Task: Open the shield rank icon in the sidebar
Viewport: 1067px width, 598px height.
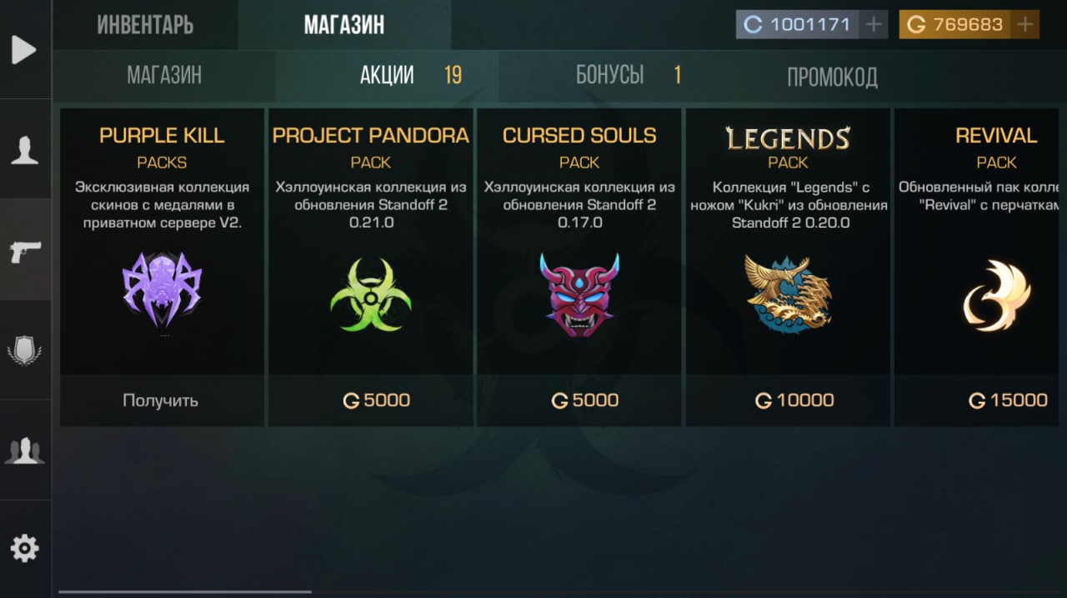Action: pyautogui.click(x=24, y=350)
